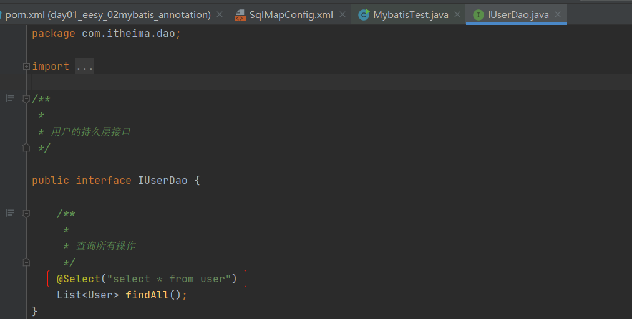Image resolution: width=632 pixels, height=319 pixels.
Task: Click the fold end marker of the findAll Javadoc
Action: [x=26, y=262]
